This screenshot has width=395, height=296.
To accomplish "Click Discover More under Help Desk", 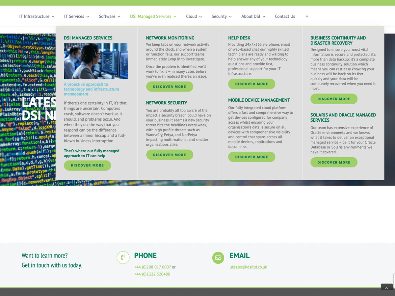I will (x=252, y=84).
